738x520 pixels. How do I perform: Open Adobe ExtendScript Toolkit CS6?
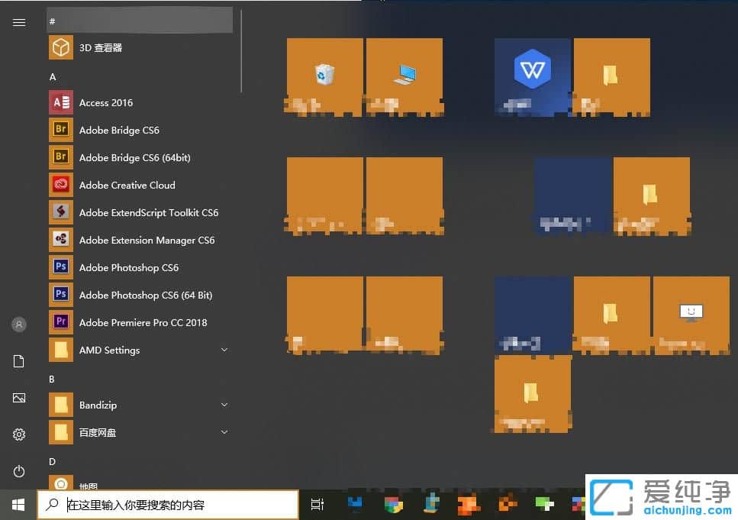148,212
